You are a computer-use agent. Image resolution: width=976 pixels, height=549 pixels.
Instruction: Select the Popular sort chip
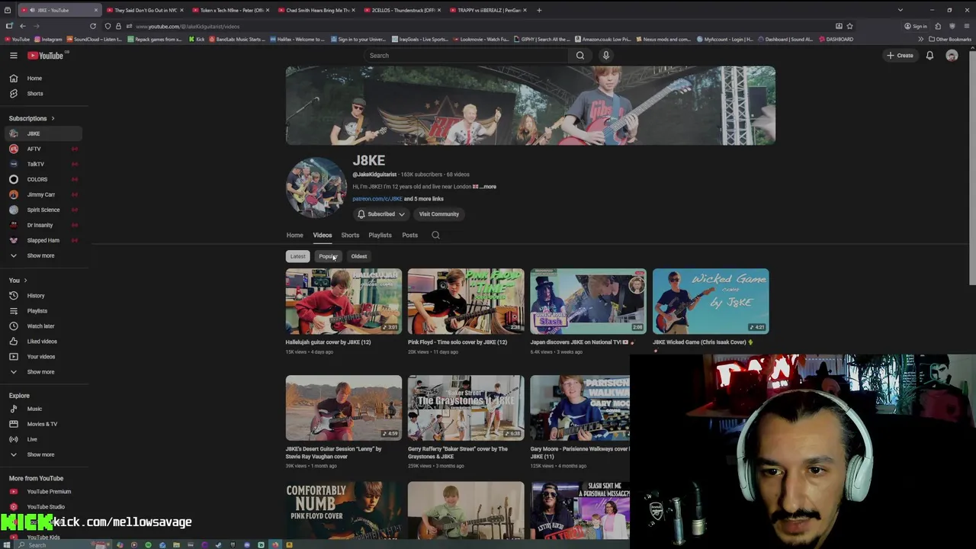click(328, 256)
